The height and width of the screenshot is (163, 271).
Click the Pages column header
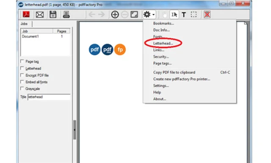(x=61, y=31)
